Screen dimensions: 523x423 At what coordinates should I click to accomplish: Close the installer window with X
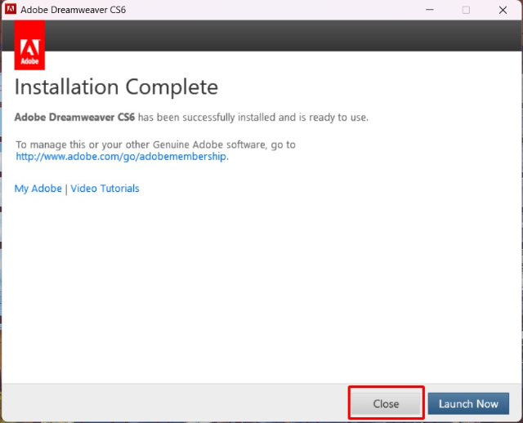coord(503,10)
